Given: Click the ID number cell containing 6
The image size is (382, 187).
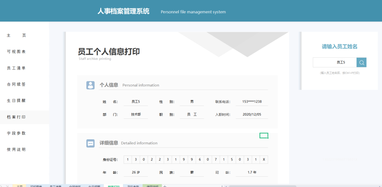Looking at the screenshot, I should click(x=200, y=160).
